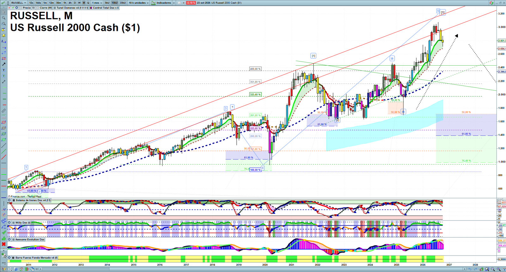
Task: Switch to the 1h timeframe
Action: pyautogui.click(x=65, y=3)
